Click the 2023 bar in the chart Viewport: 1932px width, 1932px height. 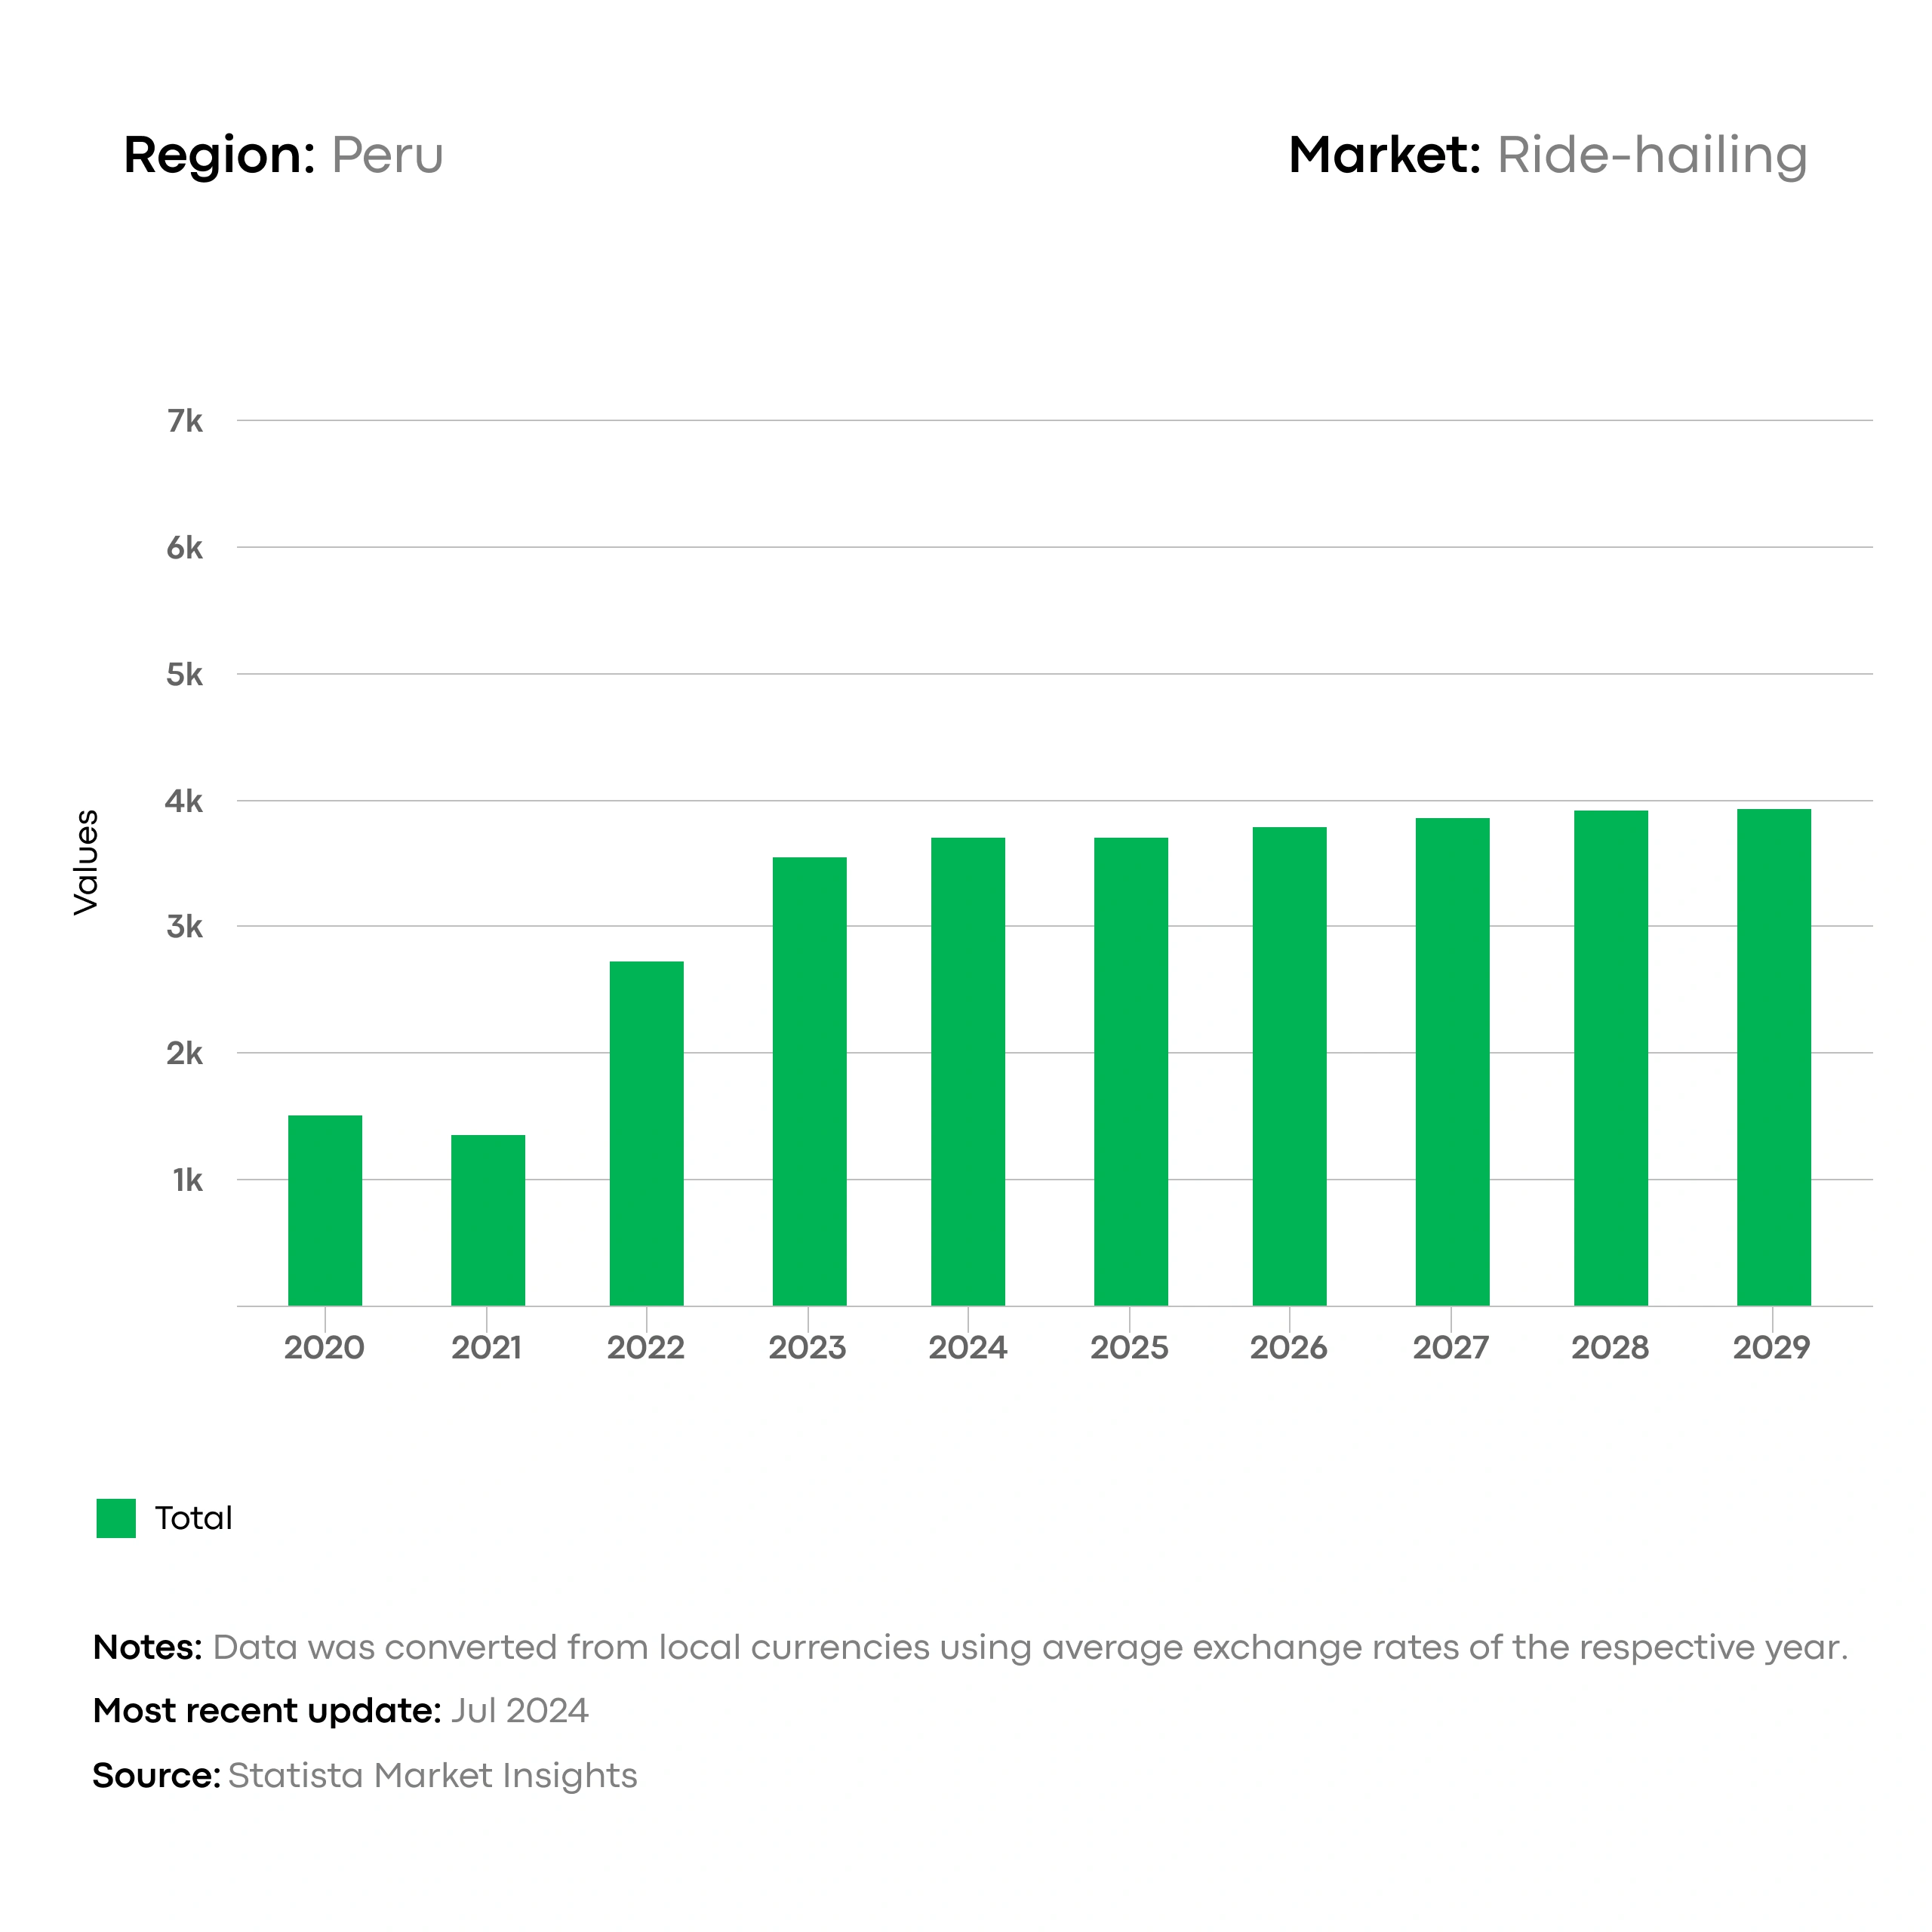click(x=810, y=1081)
